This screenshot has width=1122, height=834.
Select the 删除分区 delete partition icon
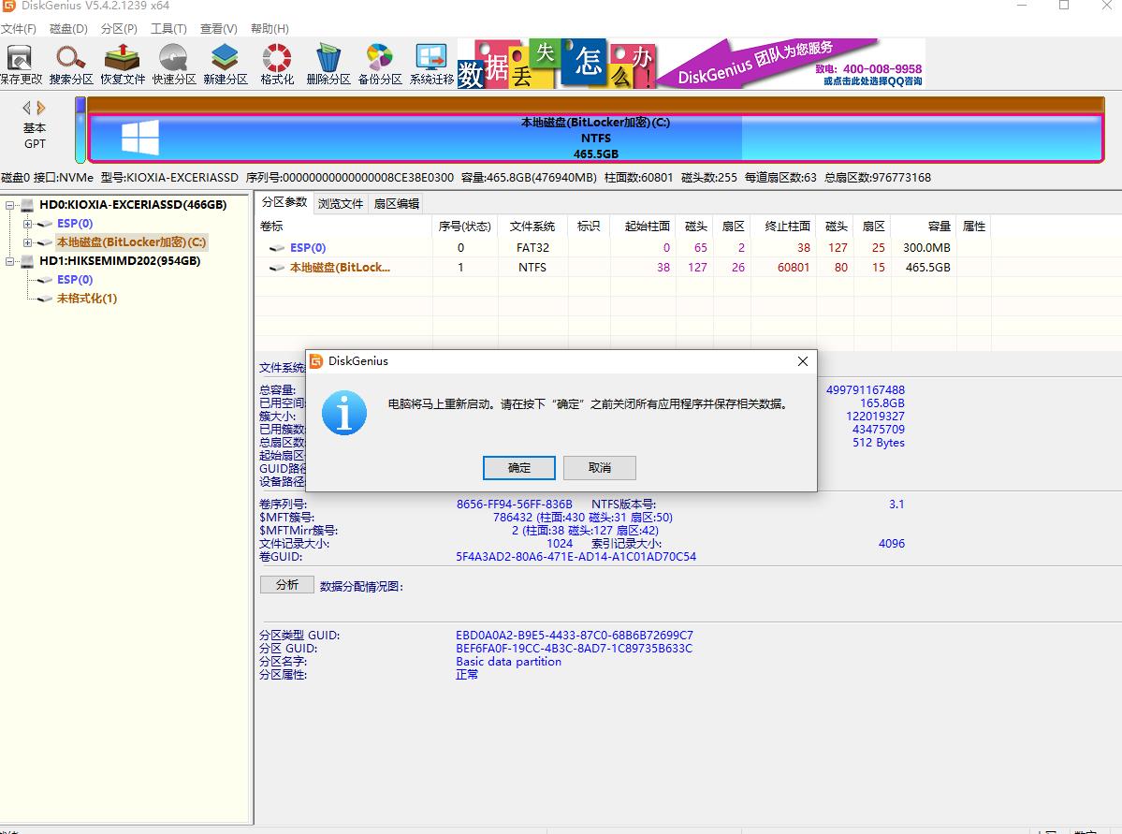[327, 63]
